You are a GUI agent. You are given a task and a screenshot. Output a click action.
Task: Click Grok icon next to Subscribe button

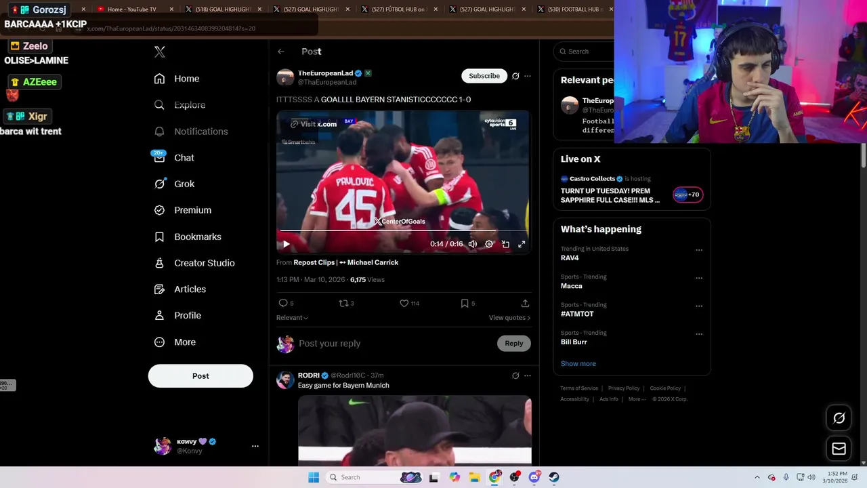[515, 76]
